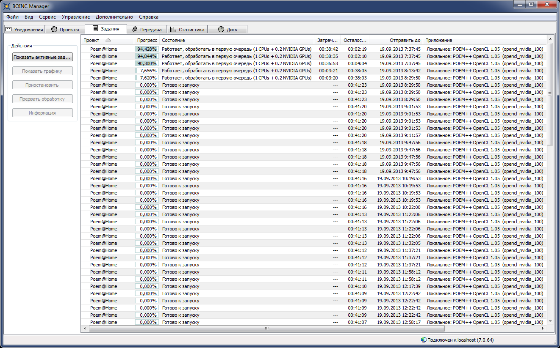Click the Приложение column header
This screenshot has height=348, width=560.
(x=485, y=40)
